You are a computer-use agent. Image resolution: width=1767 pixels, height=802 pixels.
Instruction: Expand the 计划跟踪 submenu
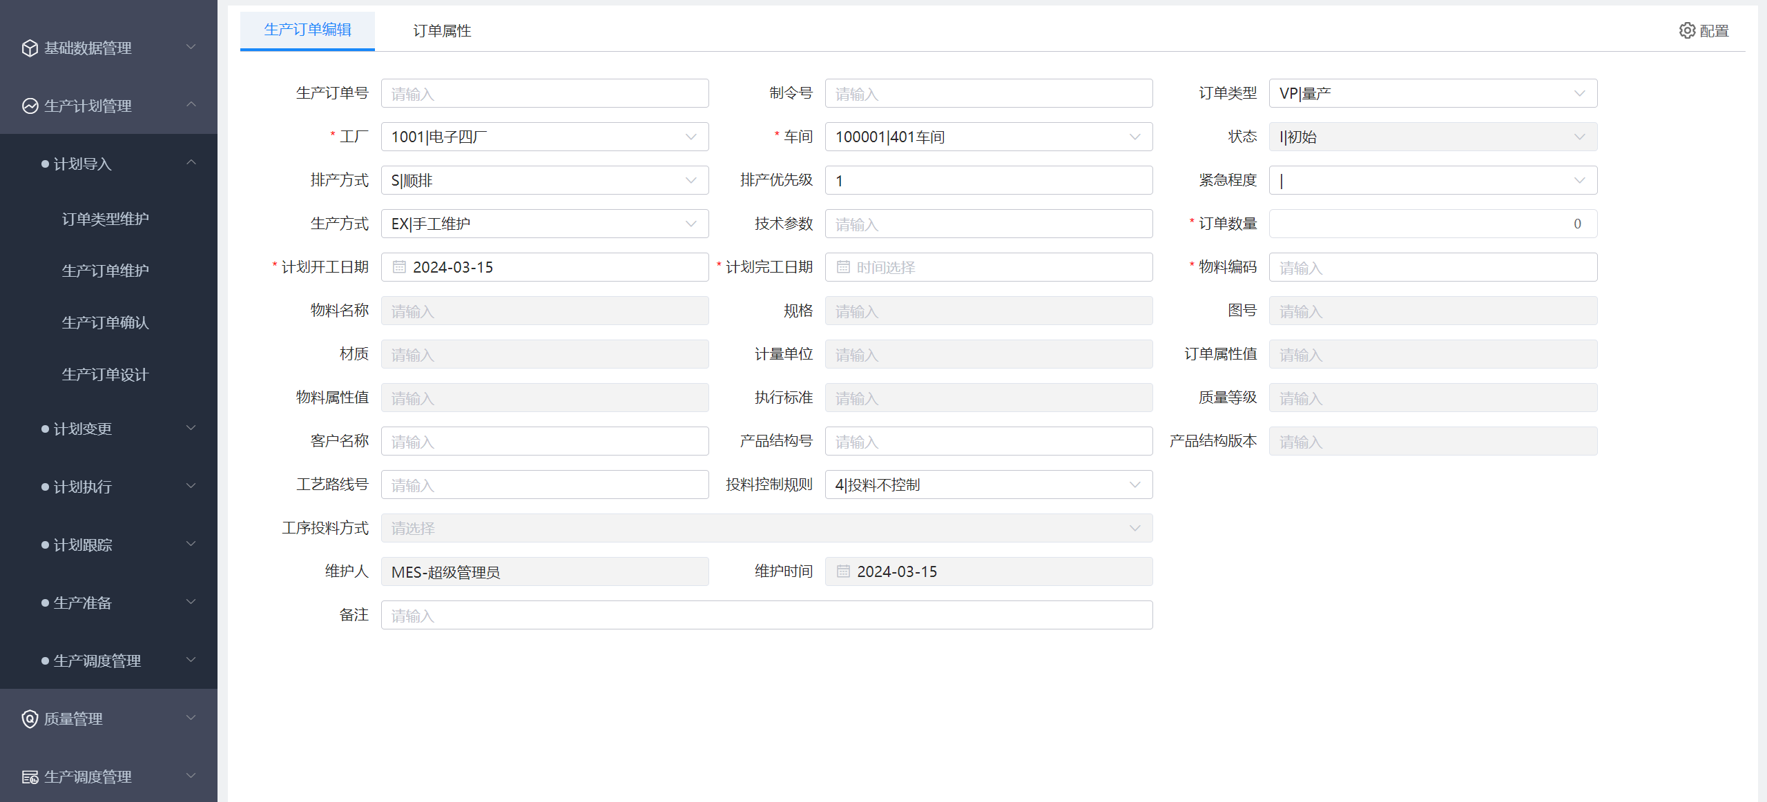click(x=108, y=545)
